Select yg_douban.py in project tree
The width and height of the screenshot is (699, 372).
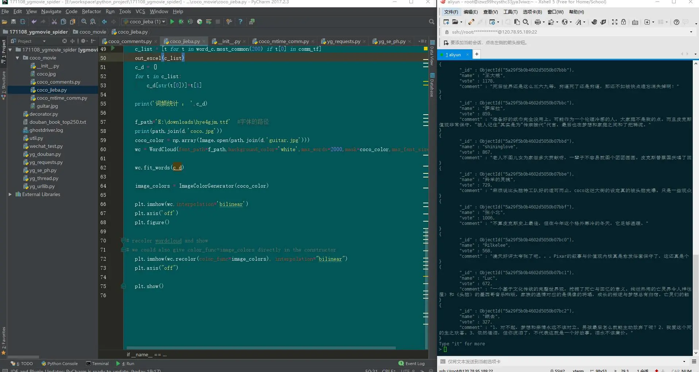pos(45,154)
